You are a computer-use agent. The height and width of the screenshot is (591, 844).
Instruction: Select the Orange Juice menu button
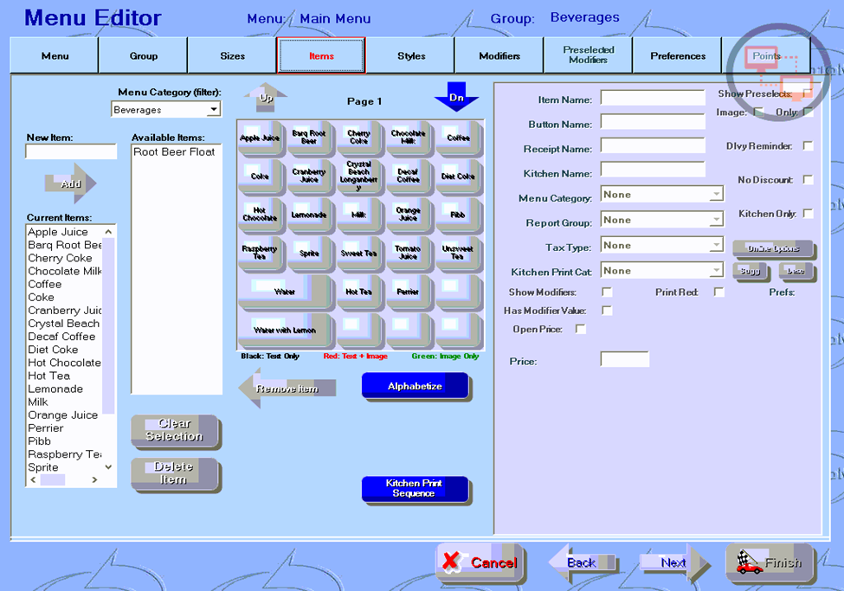408,215
